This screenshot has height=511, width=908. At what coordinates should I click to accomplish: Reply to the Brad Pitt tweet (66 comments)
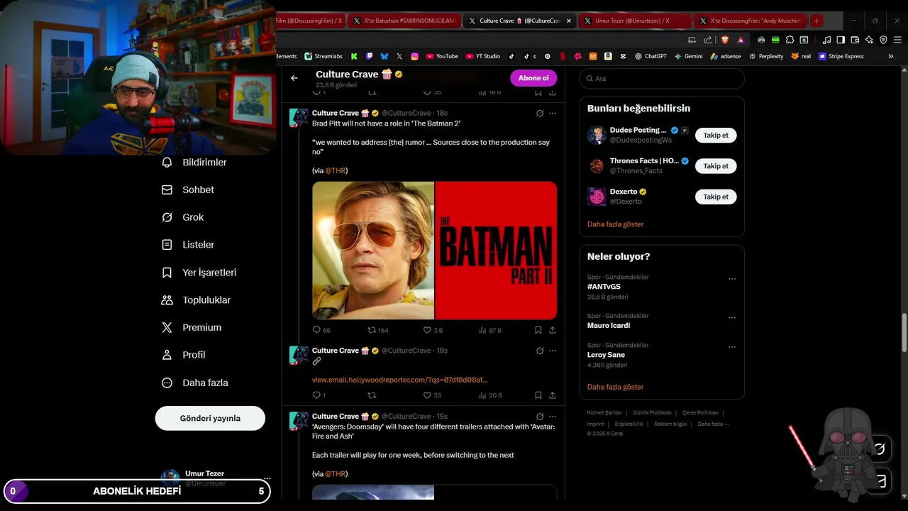click(317, 330)
